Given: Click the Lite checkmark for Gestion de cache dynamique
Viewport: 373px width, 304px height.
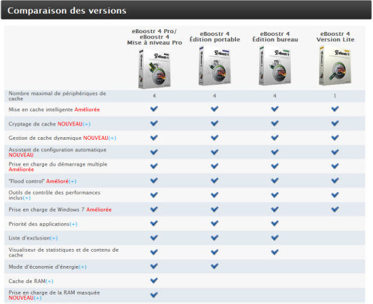Looking at the screenshot, I should pyautogui.click(x=335, y=138).
